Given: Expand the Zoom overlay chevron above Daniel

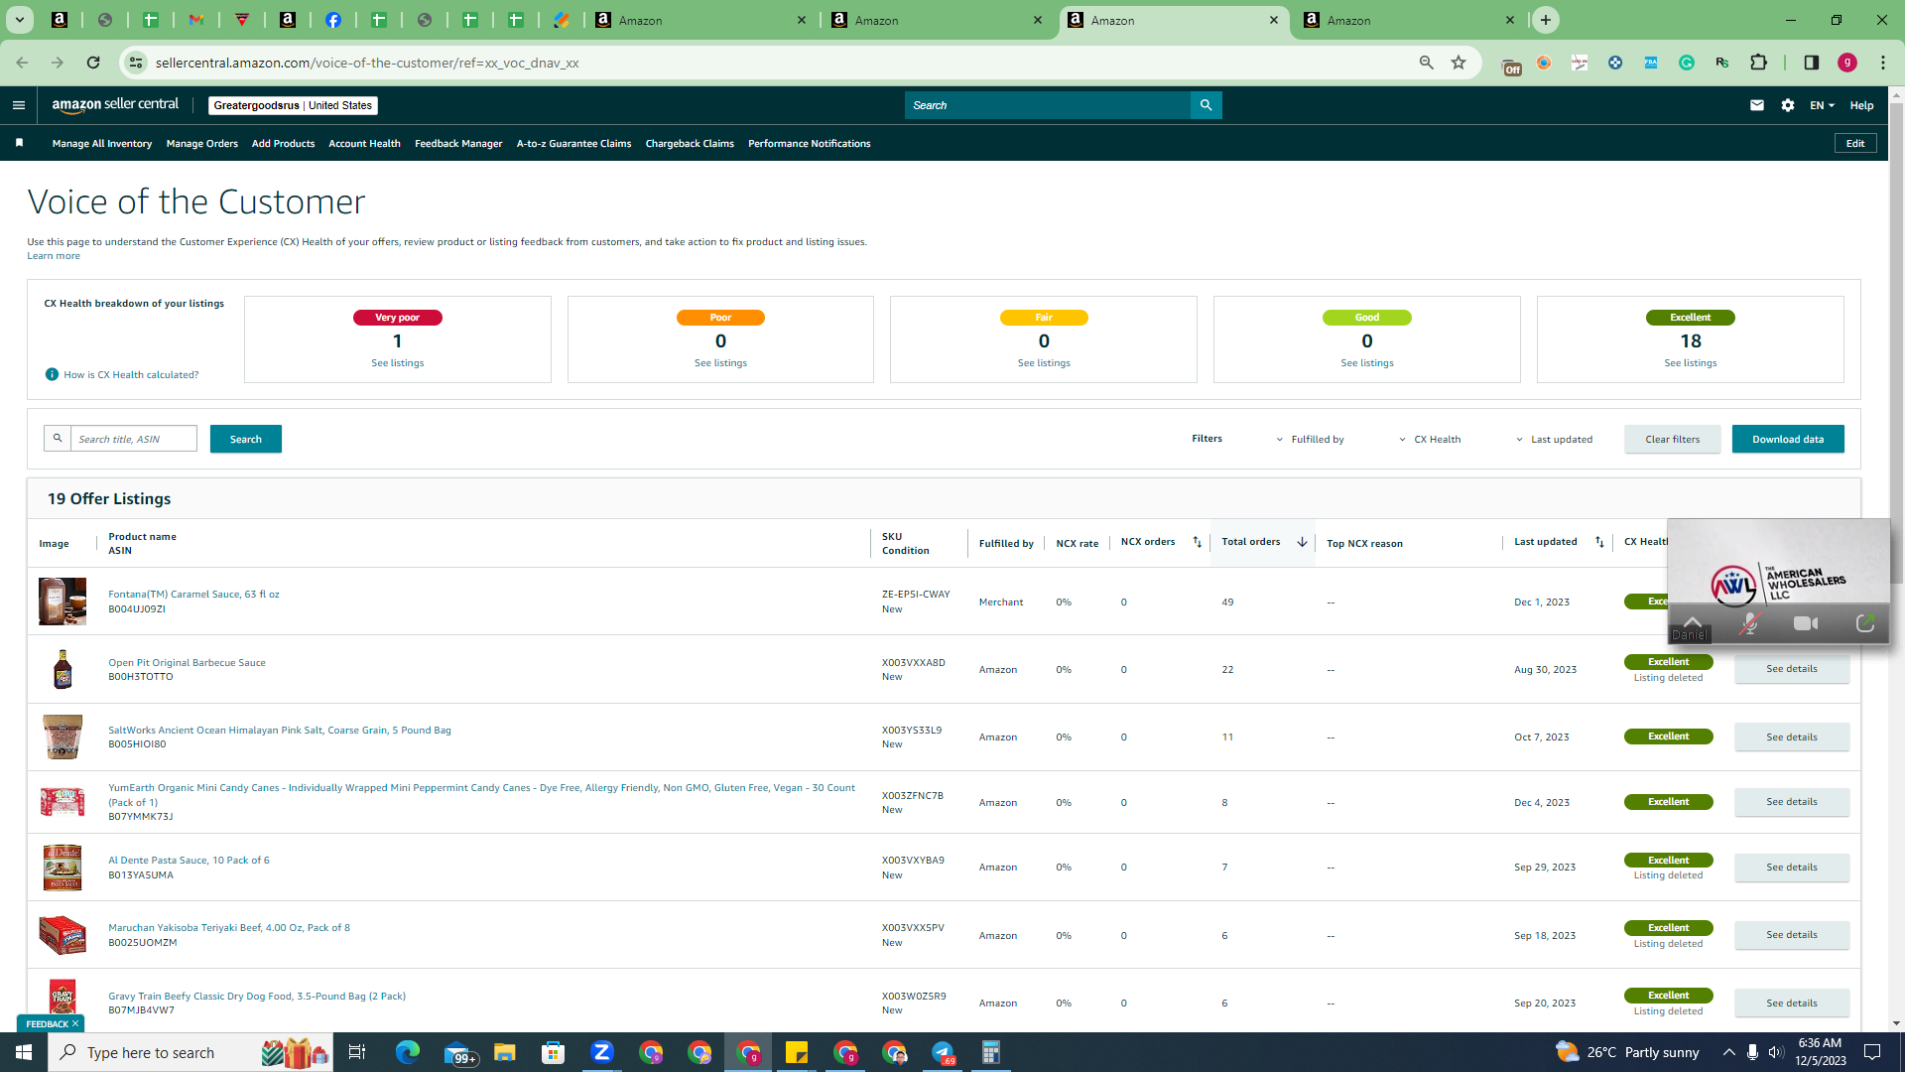Looking at the screenshot, I should click(x=1693, y=621).
